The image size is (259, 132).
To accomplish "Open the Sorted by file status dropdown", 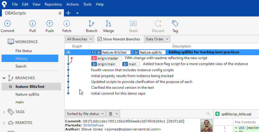I will (x=85, y=113).
